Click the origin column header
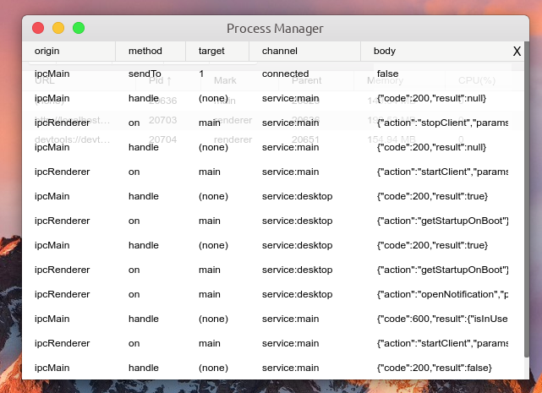542x393 pixels. (47, 51)
